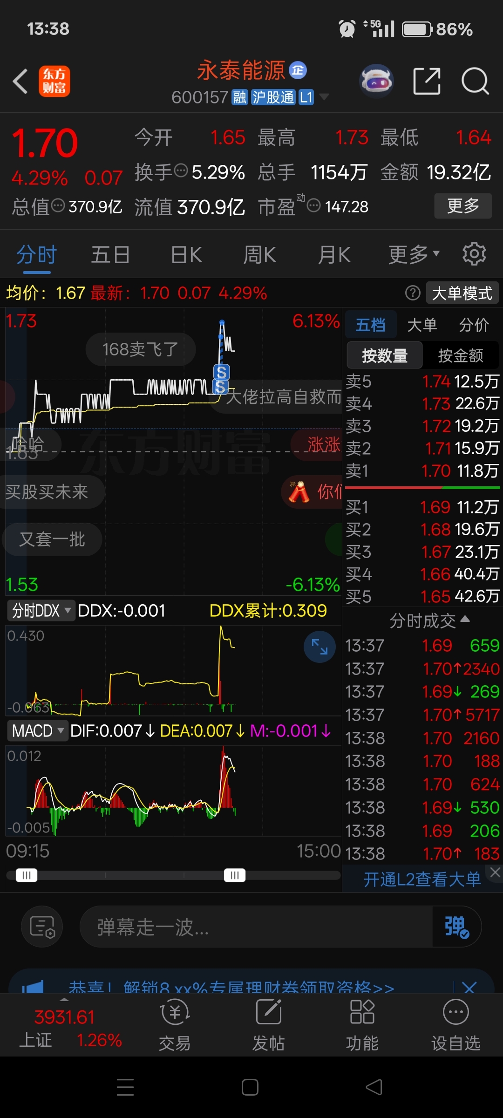503x1118 pixels.
Task: Tap the upper S sell marker
Action: point(222,372)
